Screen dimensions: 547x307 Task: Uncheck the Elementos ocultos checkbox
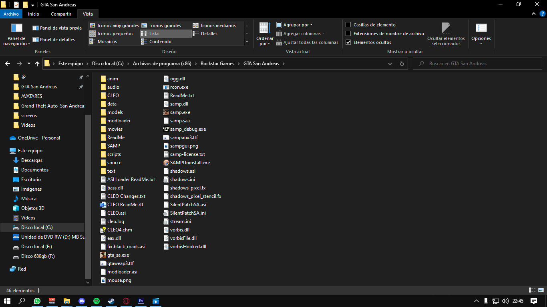[x=348, y=42]
